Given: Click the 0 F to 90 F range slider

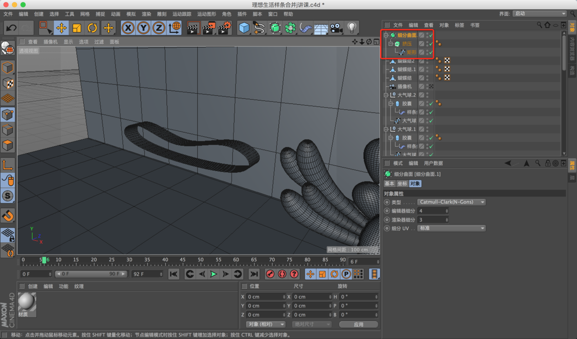Looking at the screenshot, I should point(91,274).
